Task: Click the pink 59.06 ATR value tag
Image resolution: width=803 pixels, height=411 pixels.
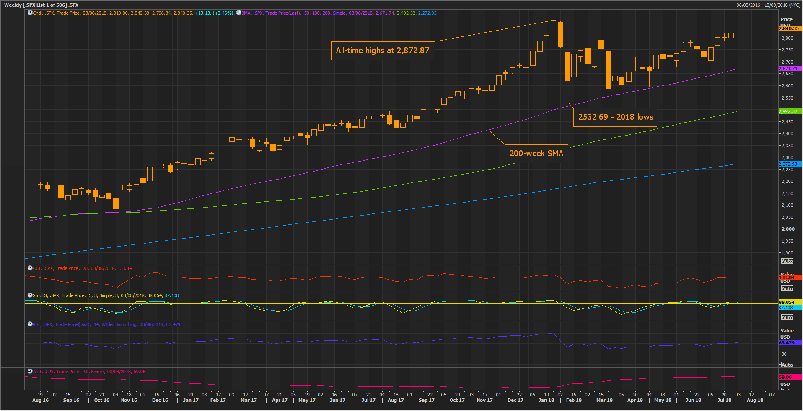Action: click(x=790, y=377)
